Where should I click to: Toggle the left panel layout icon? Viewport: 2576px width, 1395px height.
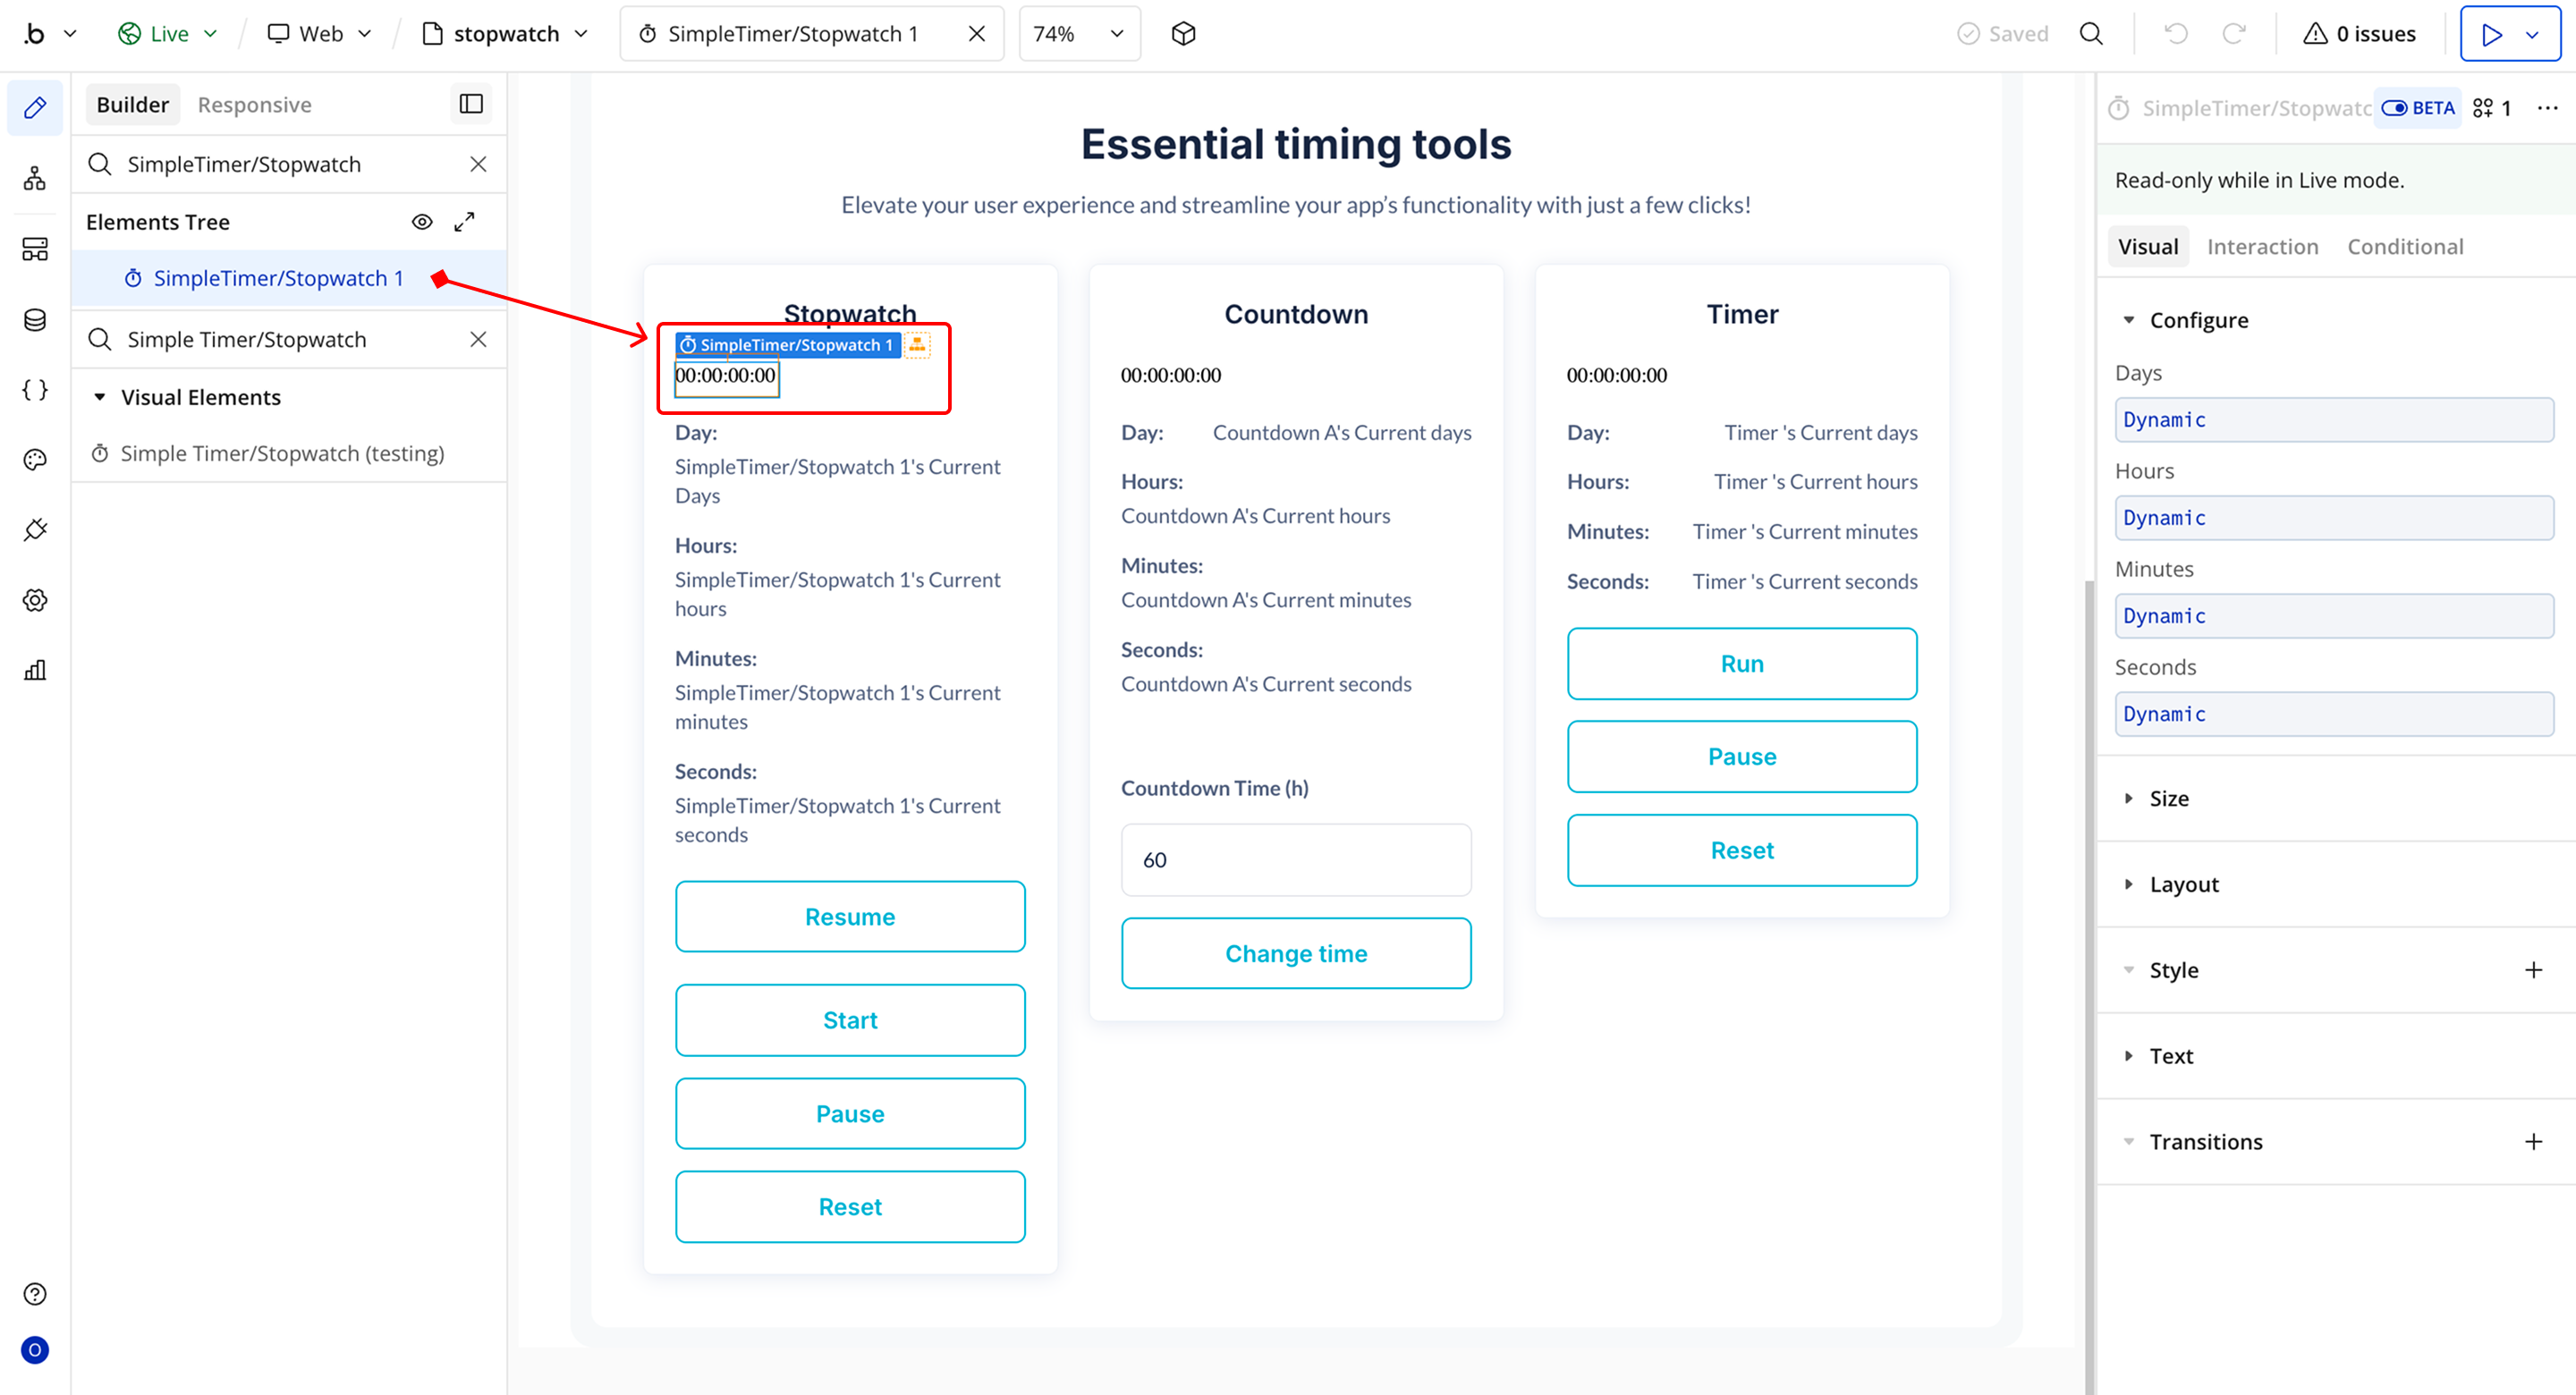(x=471, y=104)
